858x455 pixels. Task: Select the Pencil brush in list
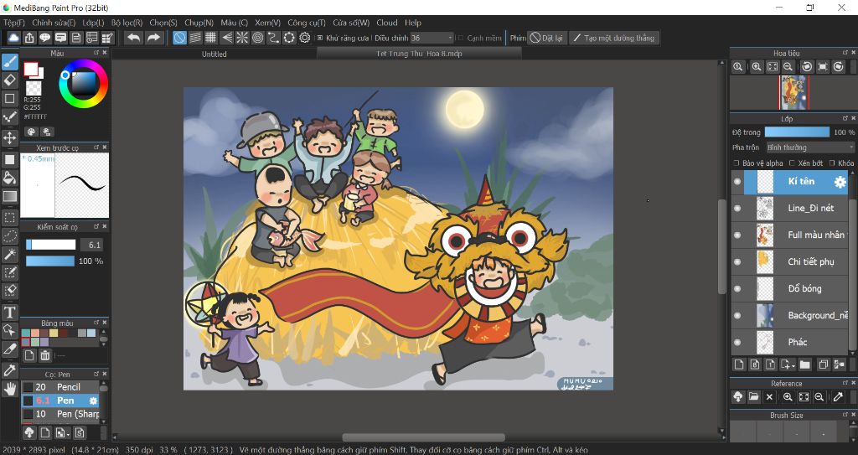click(60, 387)
